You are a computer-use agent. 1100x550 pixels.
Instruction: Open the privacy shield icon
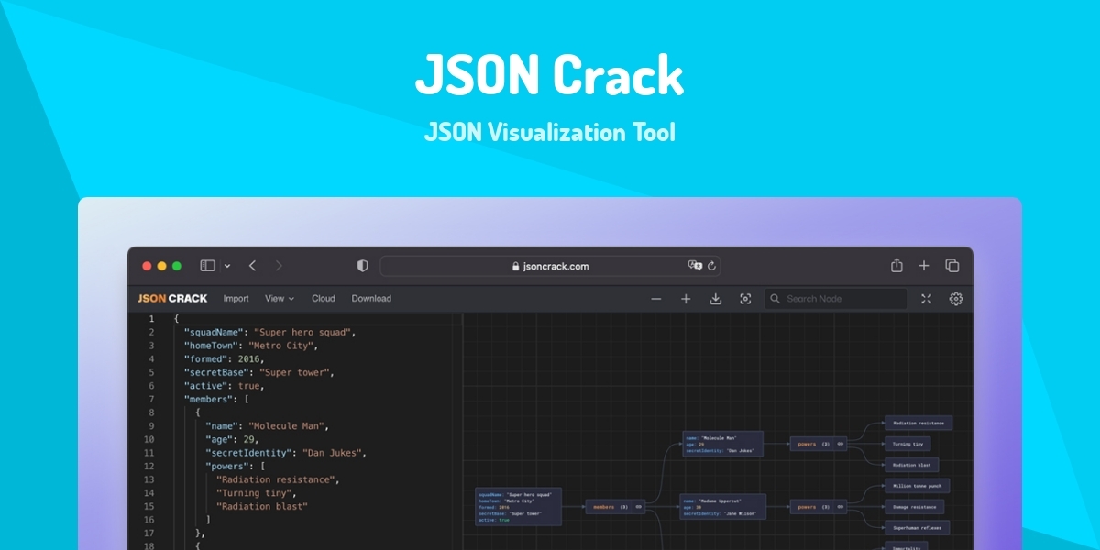tap(362, 266)
